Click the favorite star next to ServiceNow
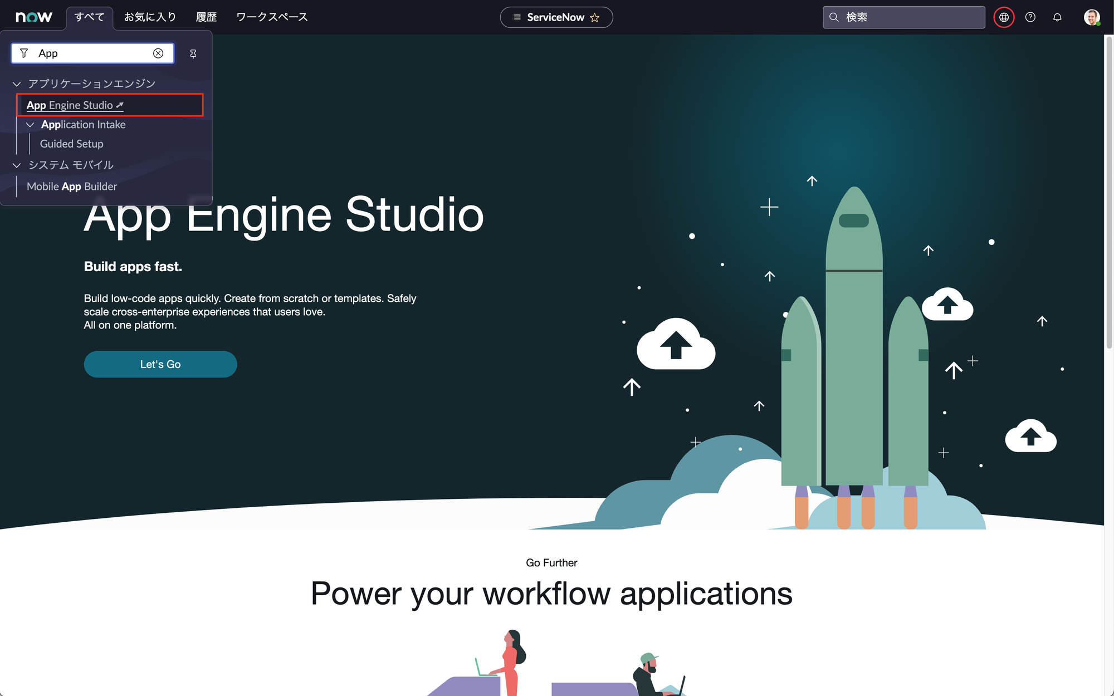1114x696 pixels. [595, 17]
